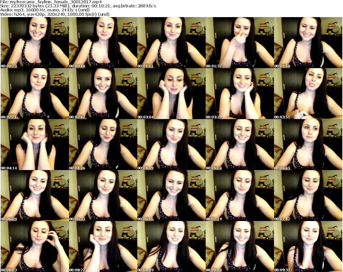Pick the frame at 00:05:45
This screenshot has height=272, width=343.
tap(308, 145)
